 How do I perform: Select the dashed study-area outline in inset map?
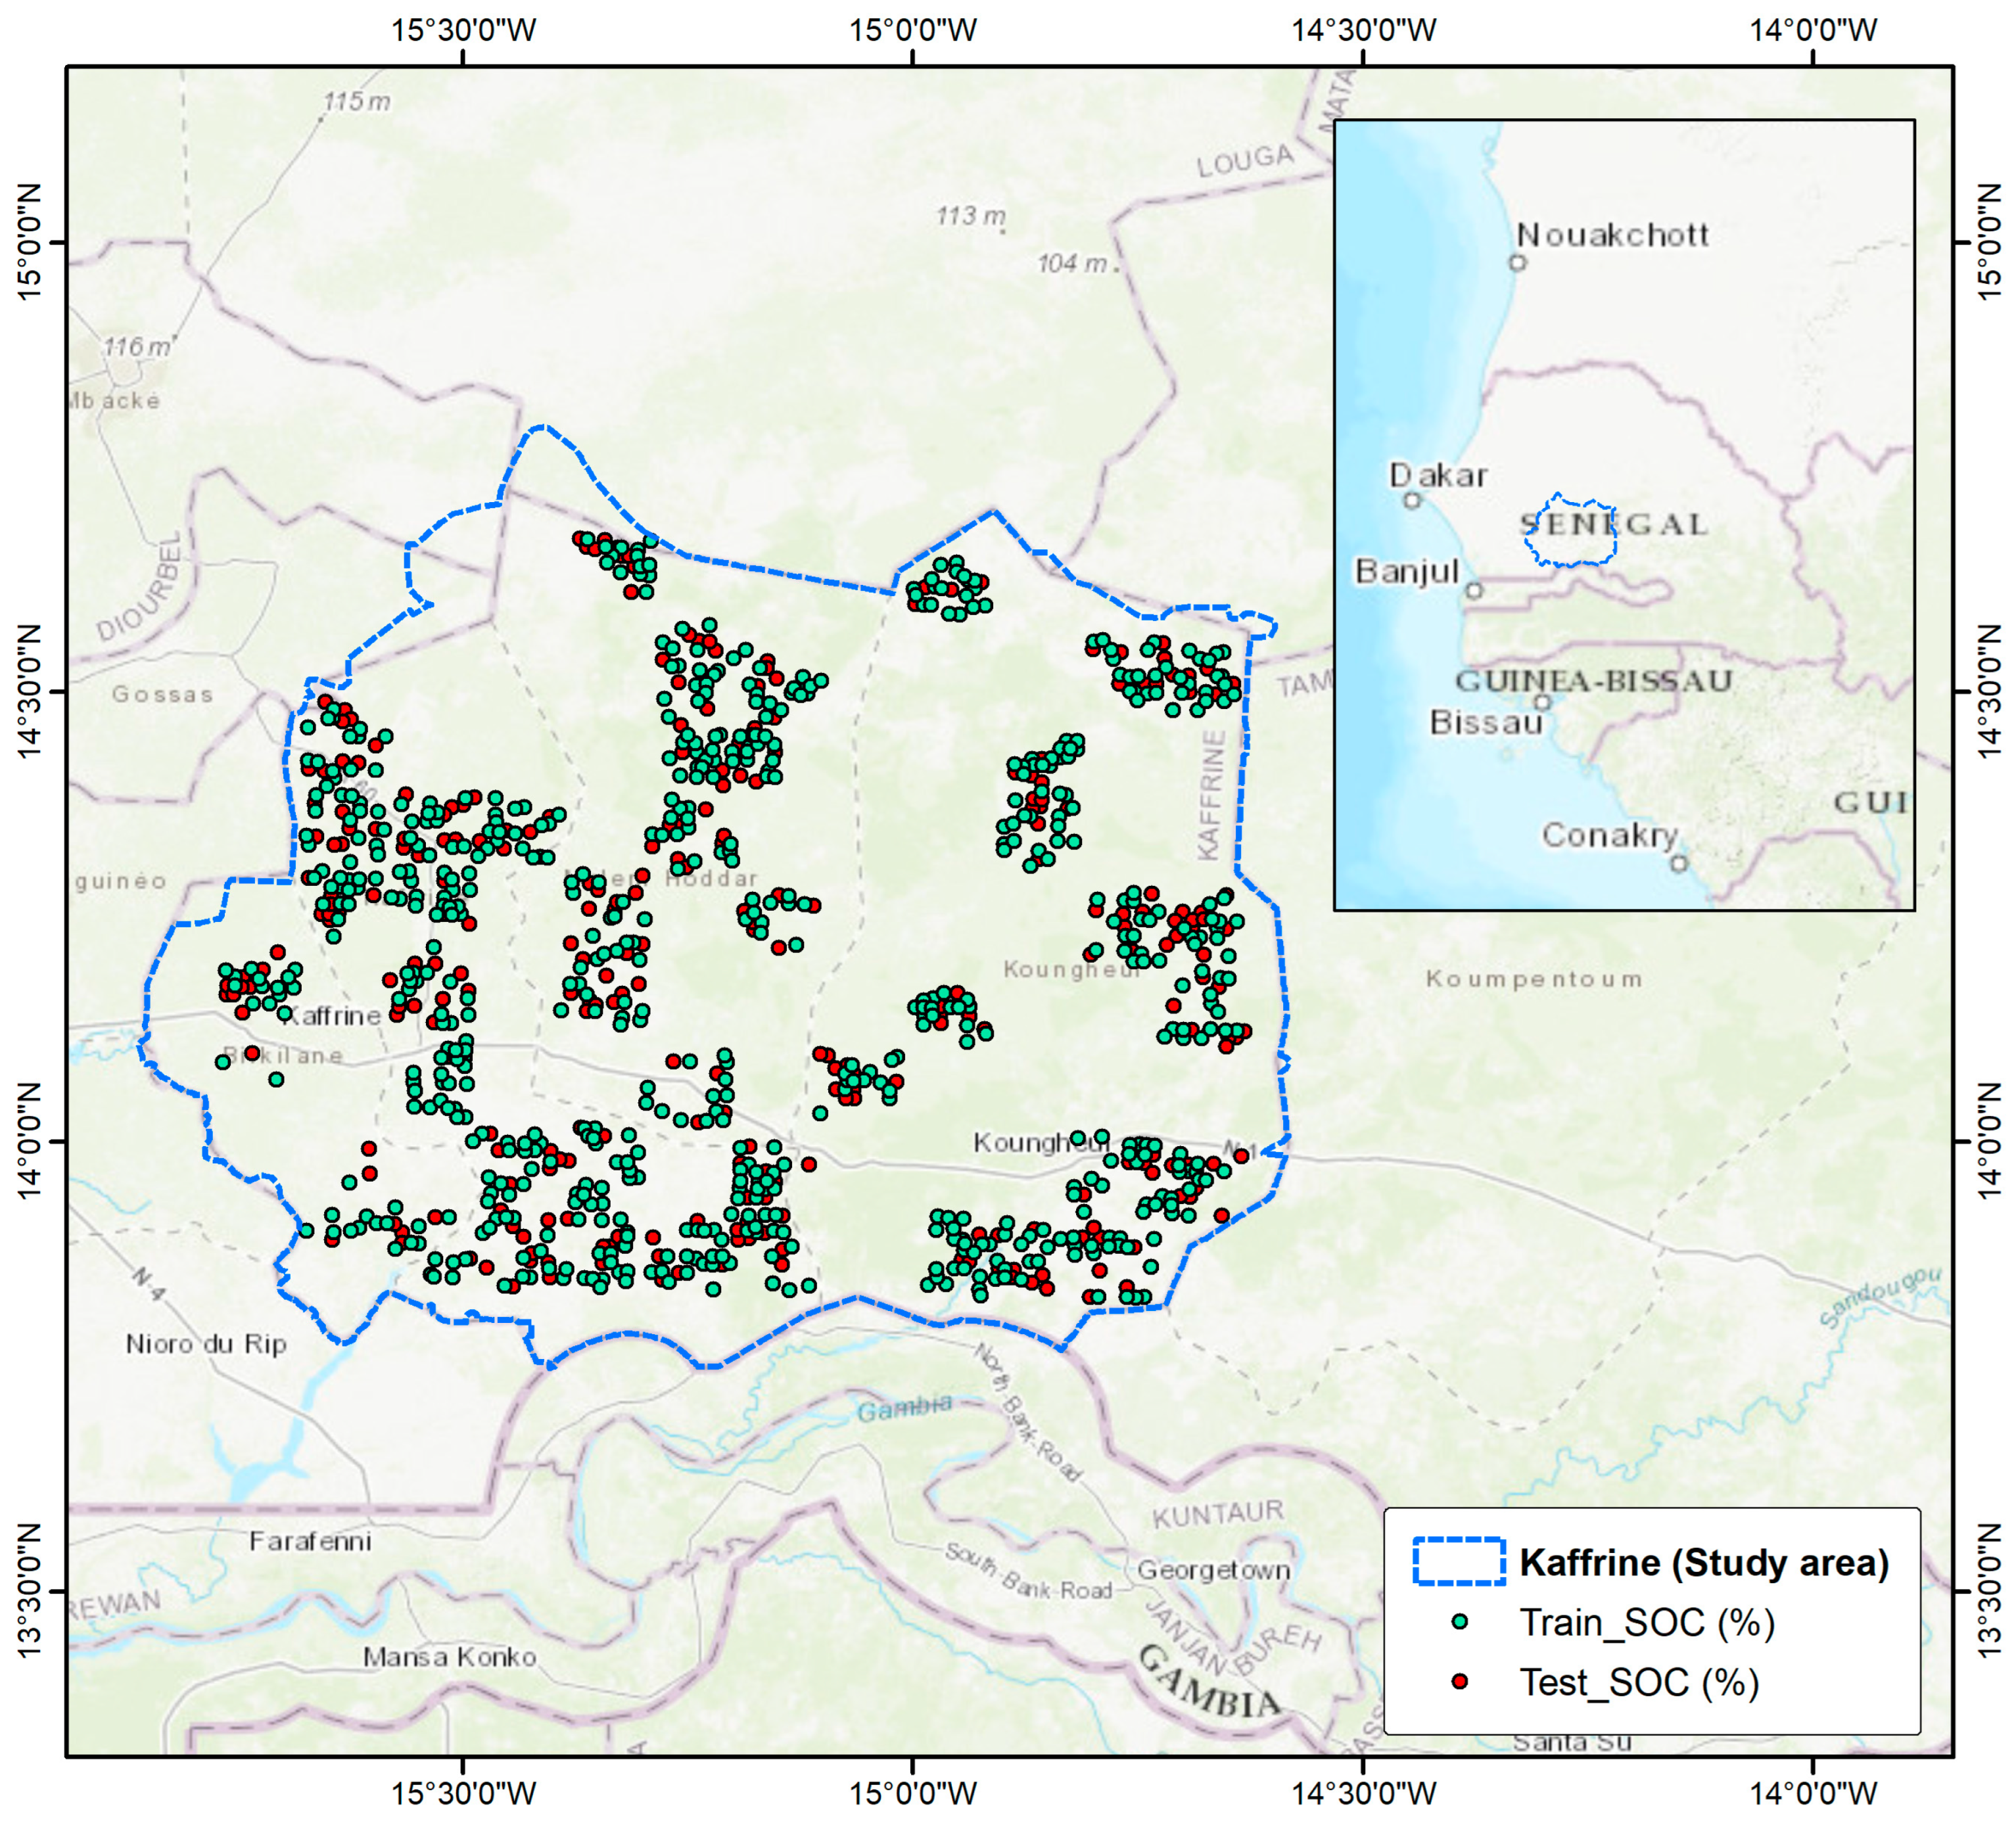click(1570, 530)
